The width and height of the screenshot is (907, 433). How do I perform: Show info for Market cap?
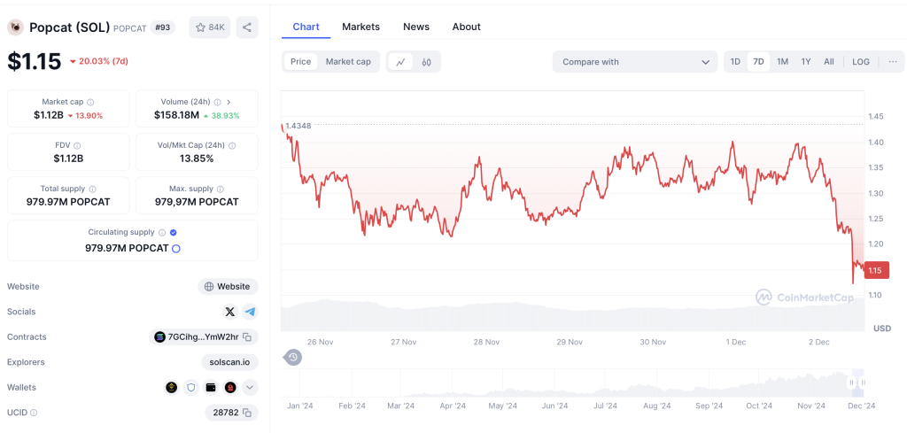[x=90, y=102]
